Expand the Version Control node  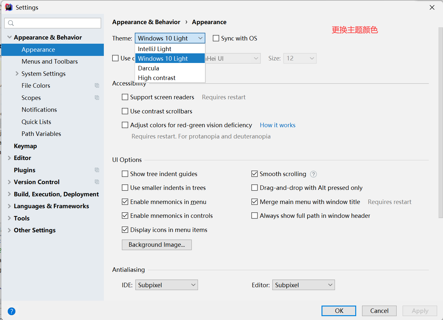pos(9,182)
